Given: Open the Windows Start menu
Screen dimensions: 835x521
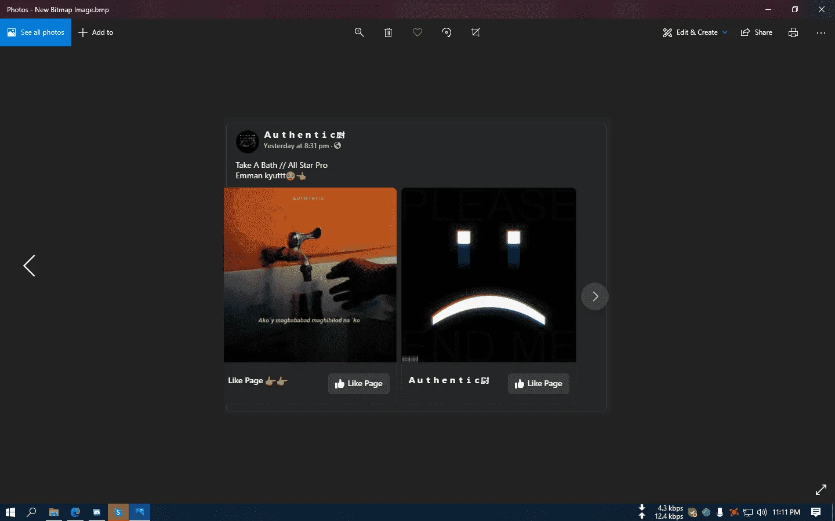Looking at the screenshot, I should (x=10, y=512).
